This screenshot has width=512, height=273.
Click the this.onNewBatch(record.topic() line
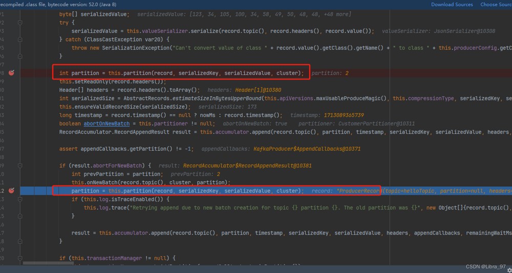151,182
